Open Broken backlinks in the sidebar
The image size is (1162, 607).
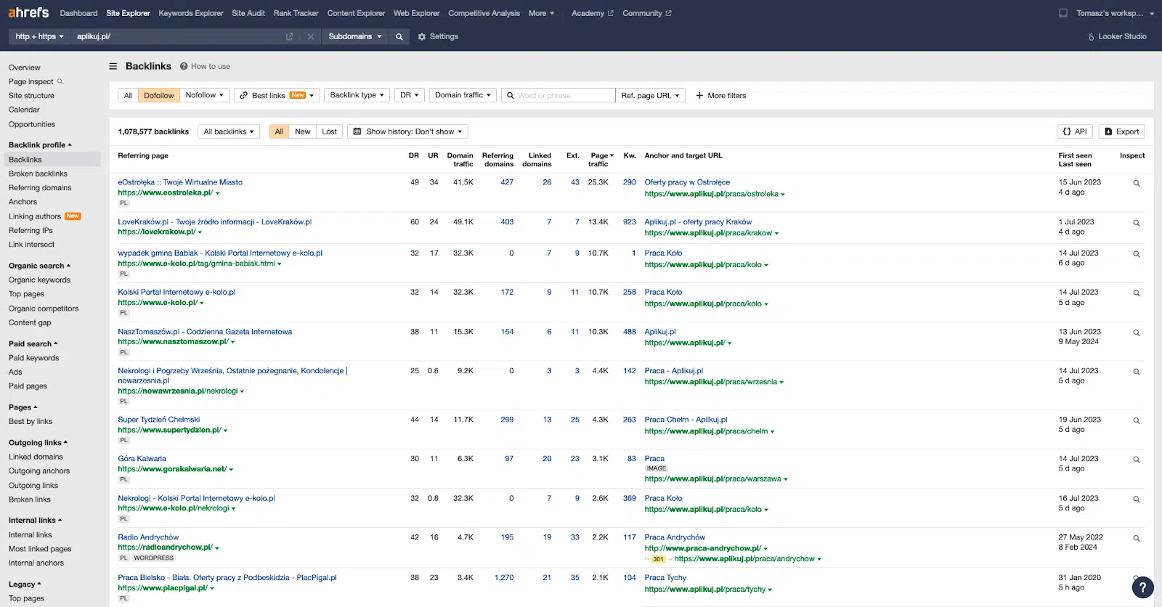tap(38, 174)
